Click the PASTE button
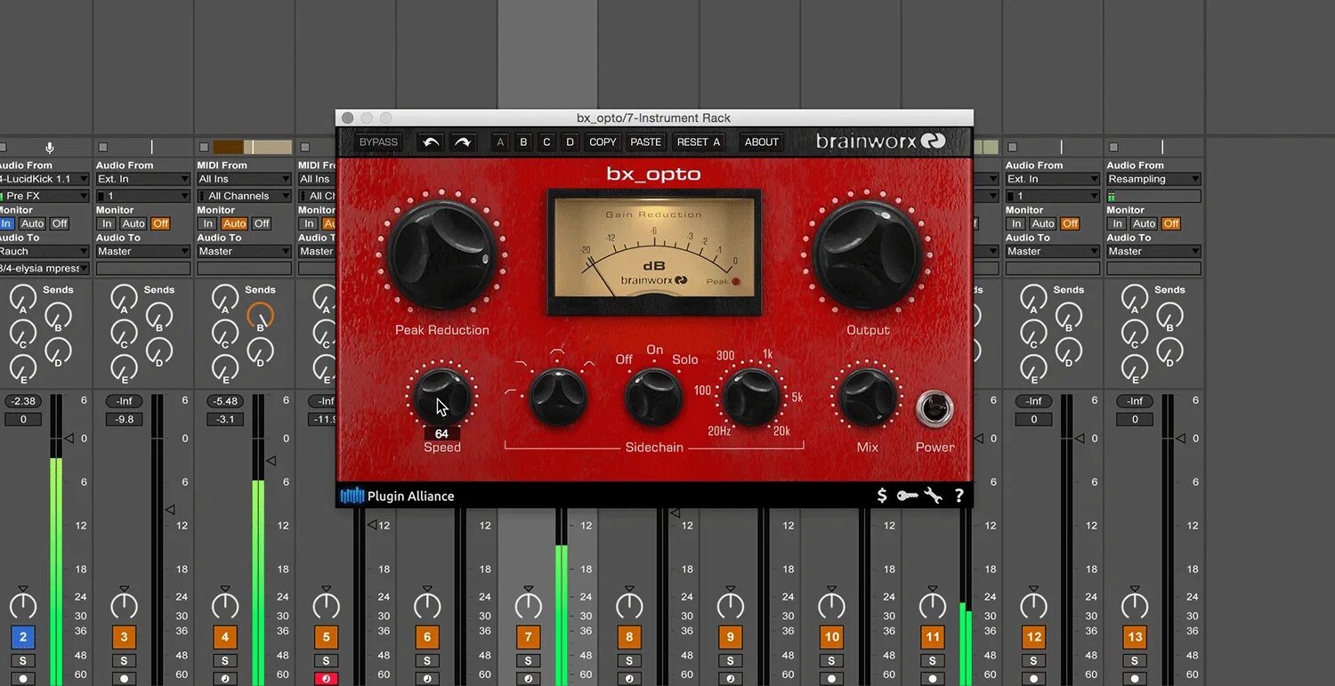The width and height of the screenshot is (1335, 686). pos(645,142)
